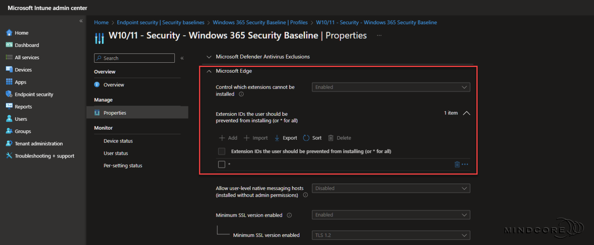The width and height of the screenshot is (594, 245).
Task: Click the Apps icon in the sidebar
Action: tap(10, 82)
